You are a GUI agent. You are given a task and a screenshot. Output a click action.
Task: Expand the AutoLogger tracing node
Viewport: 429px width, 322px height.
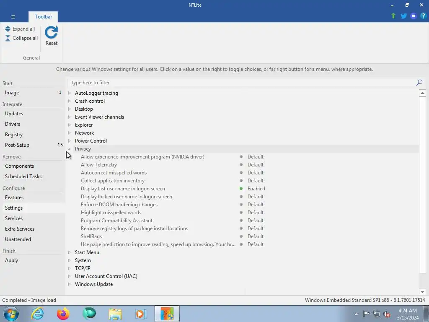click(x=70, y=93)
